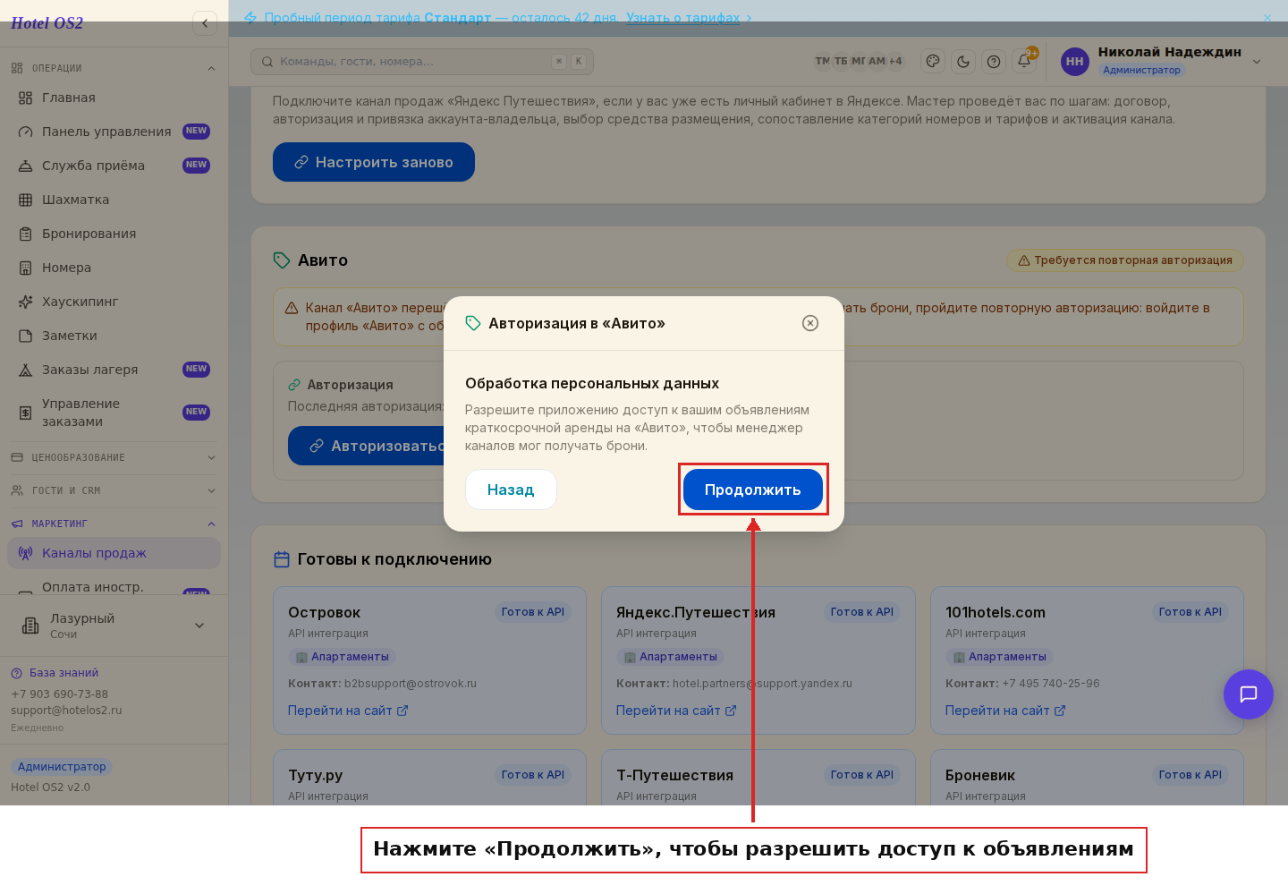Click the Администратор role badge in the sidebar footer
This screenshot has width=1288, height=894.
pyautogui.click(x=62, y=767)
